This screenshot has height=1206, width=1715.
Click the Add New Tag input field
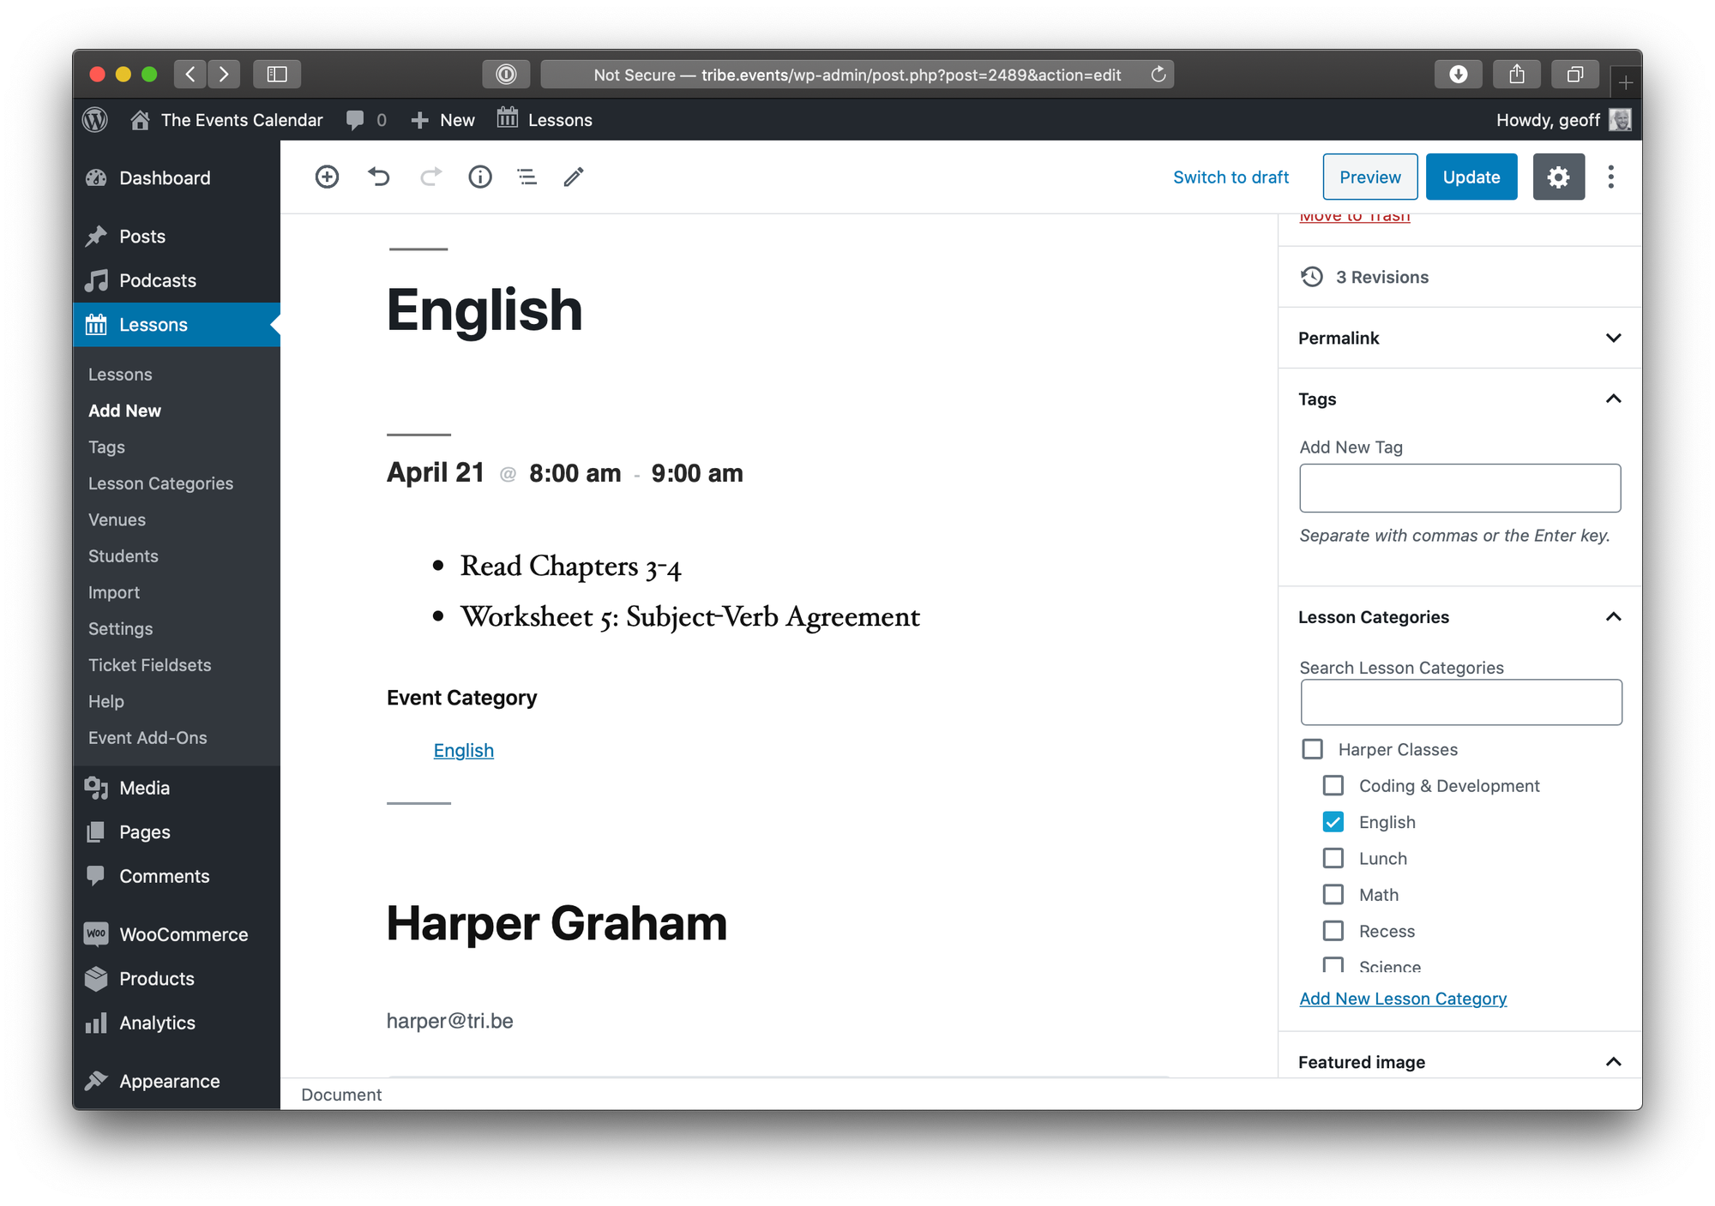pos(1459,488)
